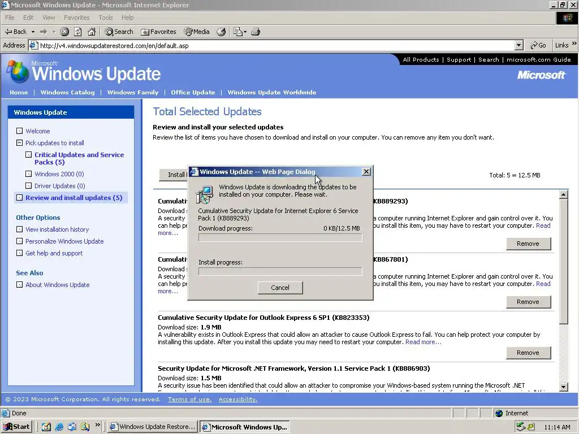Image resolution: width=579 pixels, height=434 pixels.
Task: Click the Download progress bar
Action: pyautogui.click(x=280, y=238)
